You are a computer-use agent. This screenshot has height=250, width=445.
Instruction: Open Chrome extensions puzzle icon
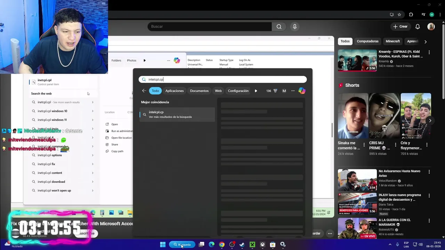point(411,15)
